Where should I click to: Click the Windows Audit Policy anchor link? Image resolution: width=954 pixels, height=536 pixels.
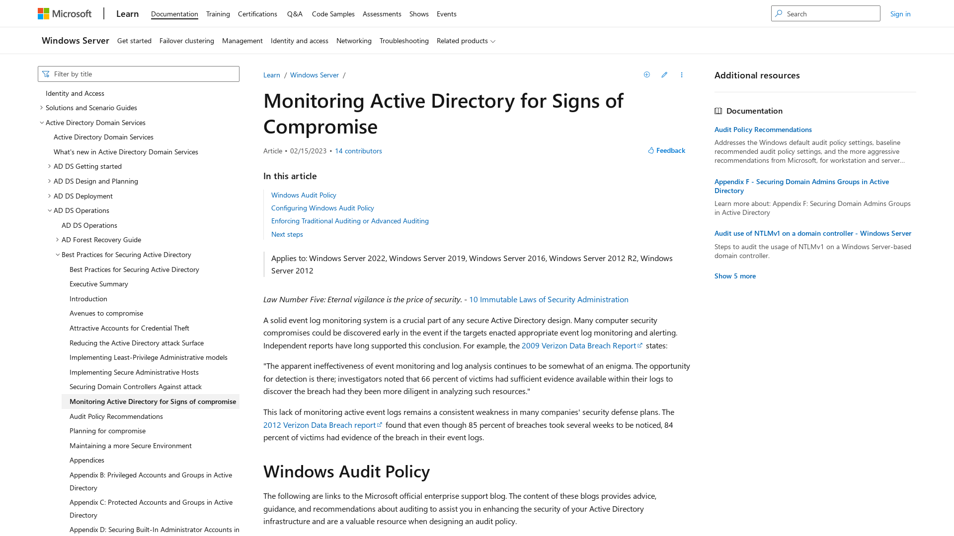[304, 195]
